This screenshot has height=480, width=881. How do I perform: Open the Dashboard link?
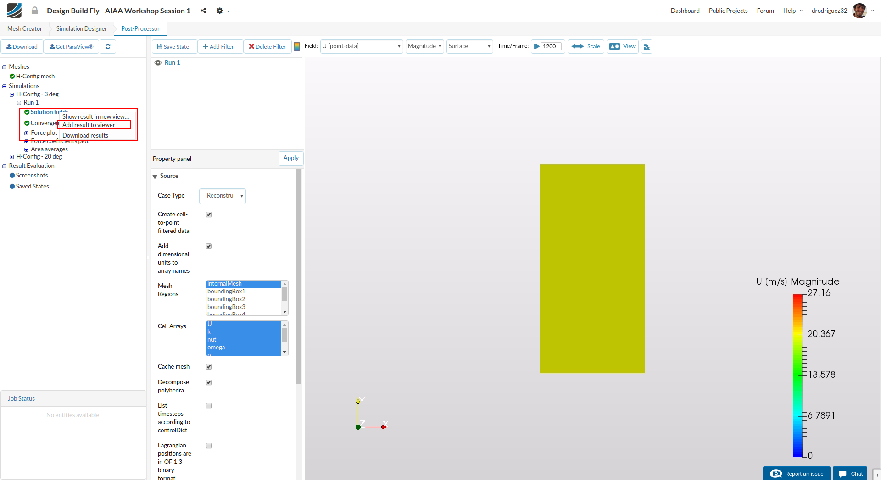coord(685,11)
